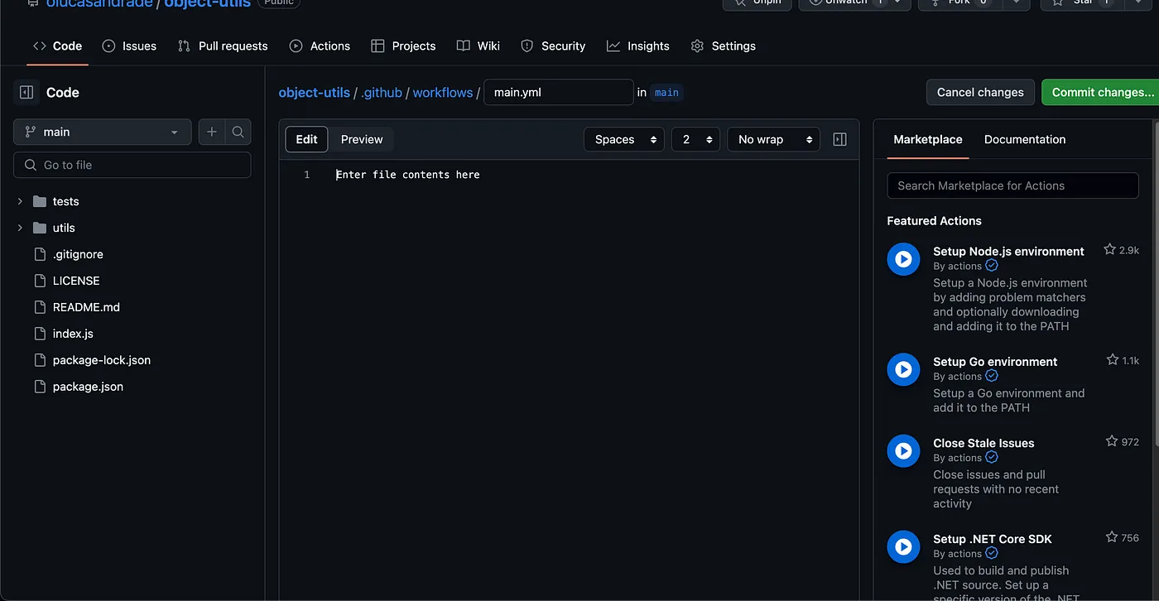Collapse the Code side panel icon
The image size is (1159, 601).
[x=26, y=91]
